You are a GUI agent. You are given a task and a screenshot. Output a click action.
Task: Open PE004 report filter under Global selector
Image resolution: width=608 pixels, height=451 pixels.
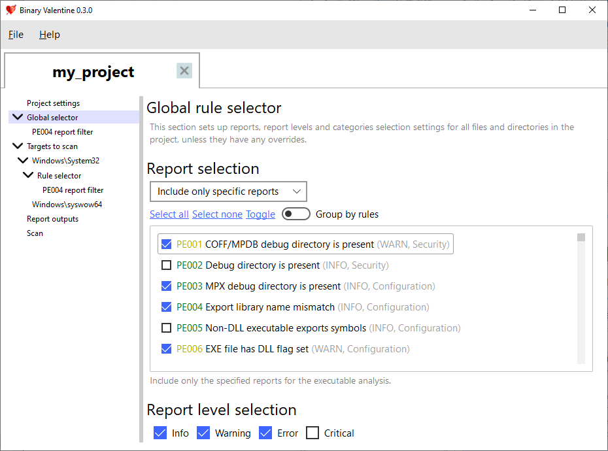tap(62, 132)
